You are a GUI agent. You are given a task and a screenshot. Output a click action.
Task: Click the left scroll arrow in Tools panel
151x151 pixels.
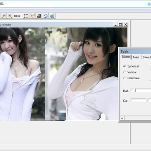(122, 118)
